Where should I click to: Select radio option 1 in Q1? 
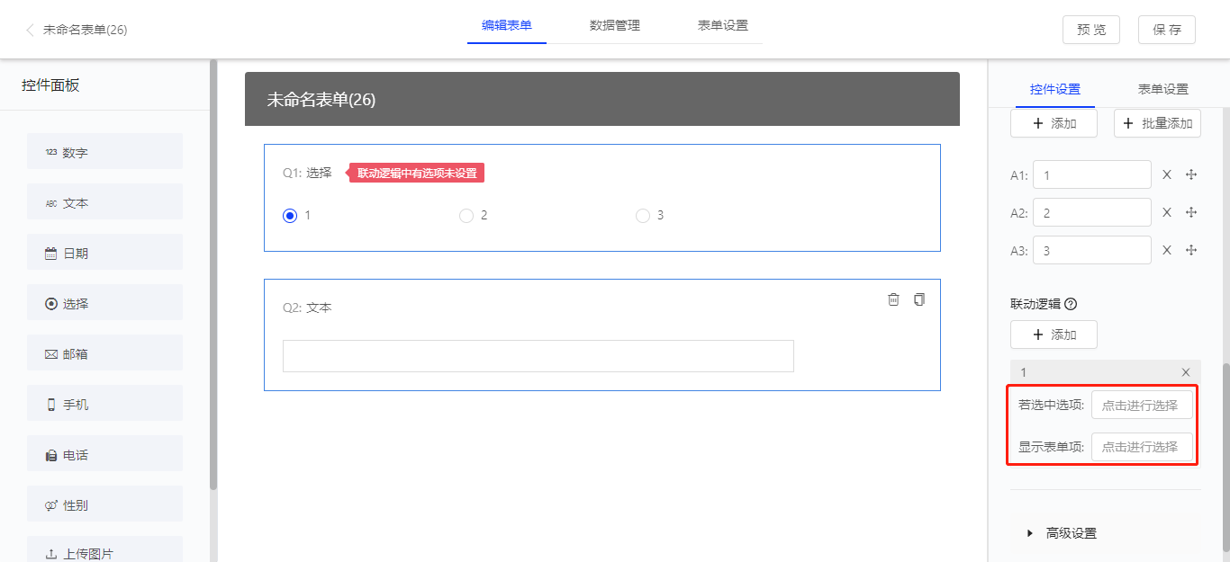290,216
